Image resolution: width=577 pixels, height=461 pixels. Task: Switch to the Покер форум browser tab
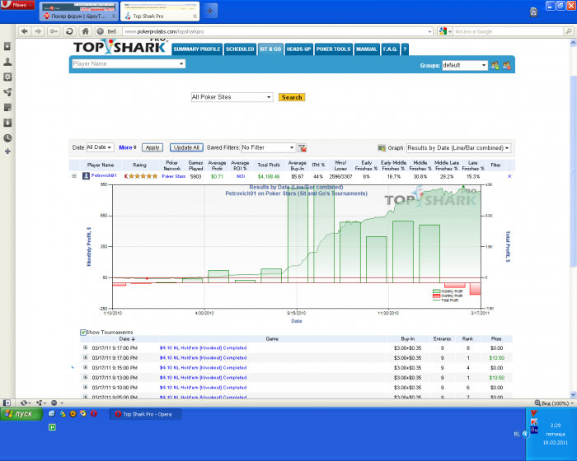[x=78, y=12]
